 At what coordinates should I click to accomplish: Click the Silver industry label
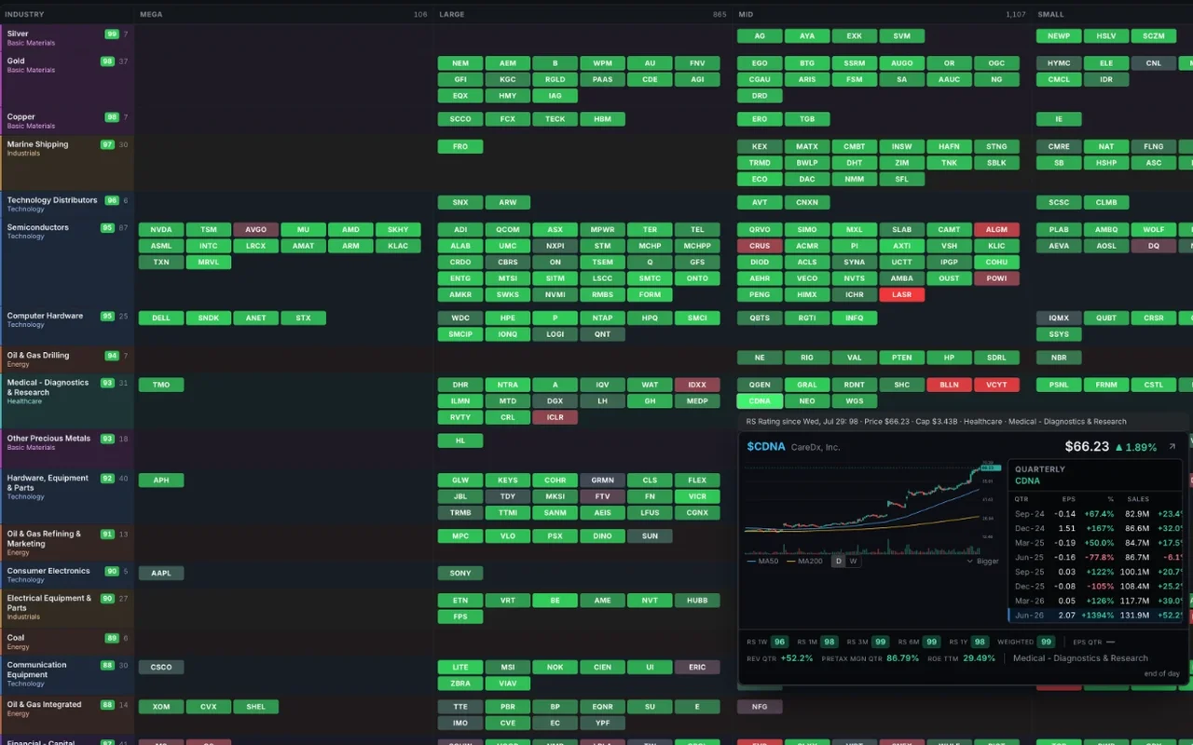pyautogui.click(x=18, y=34)
